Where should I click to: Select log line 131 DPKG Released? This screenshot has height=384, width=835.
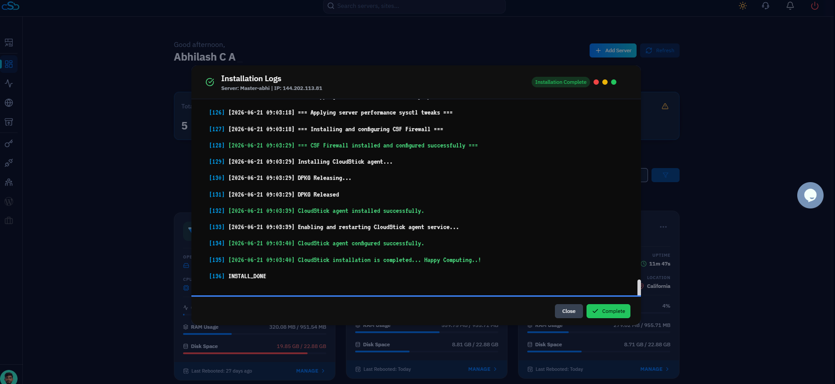point(274,195)
